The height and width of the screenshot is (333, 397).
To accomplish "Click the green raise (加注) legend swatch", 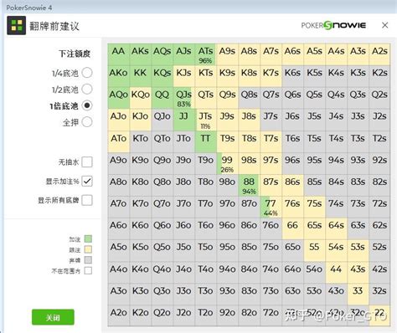I will click(88, 238).
